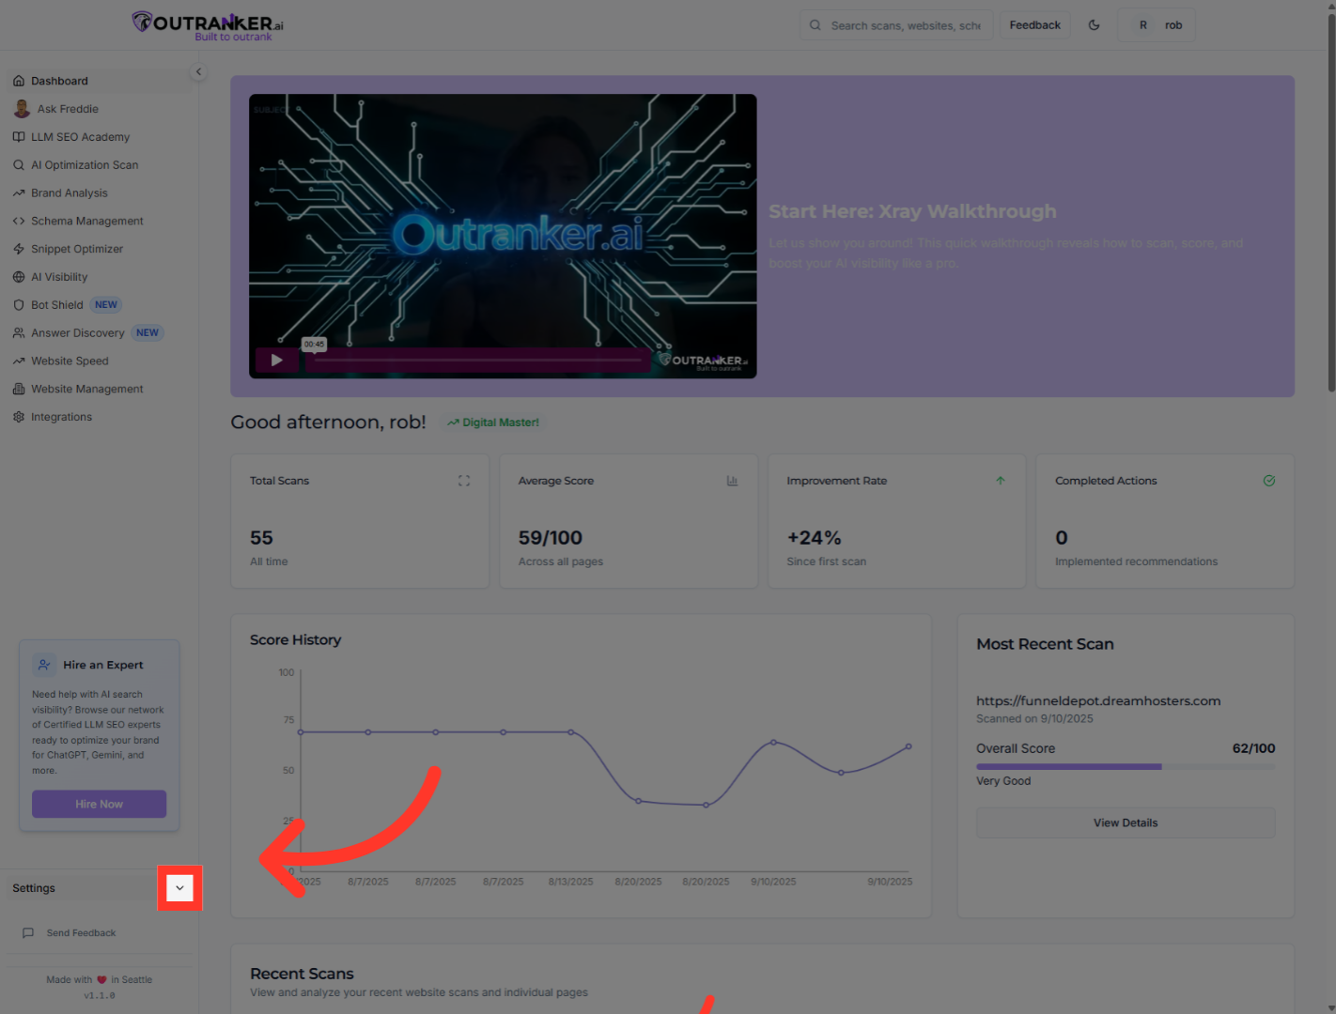
Task: Play the Xray Walkthrough video
Action: (x=276, y=360)
